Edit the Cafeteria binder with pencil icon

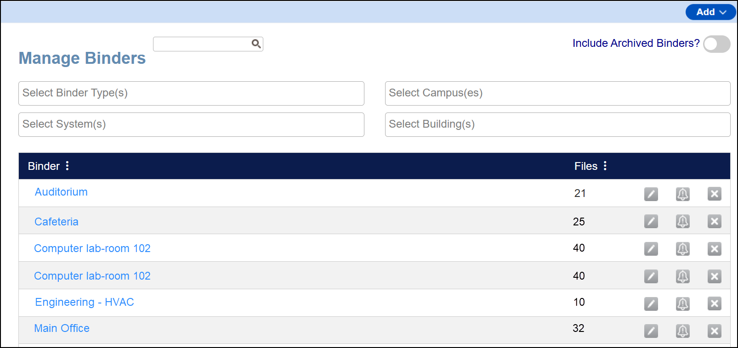click(x=651, y=222)
